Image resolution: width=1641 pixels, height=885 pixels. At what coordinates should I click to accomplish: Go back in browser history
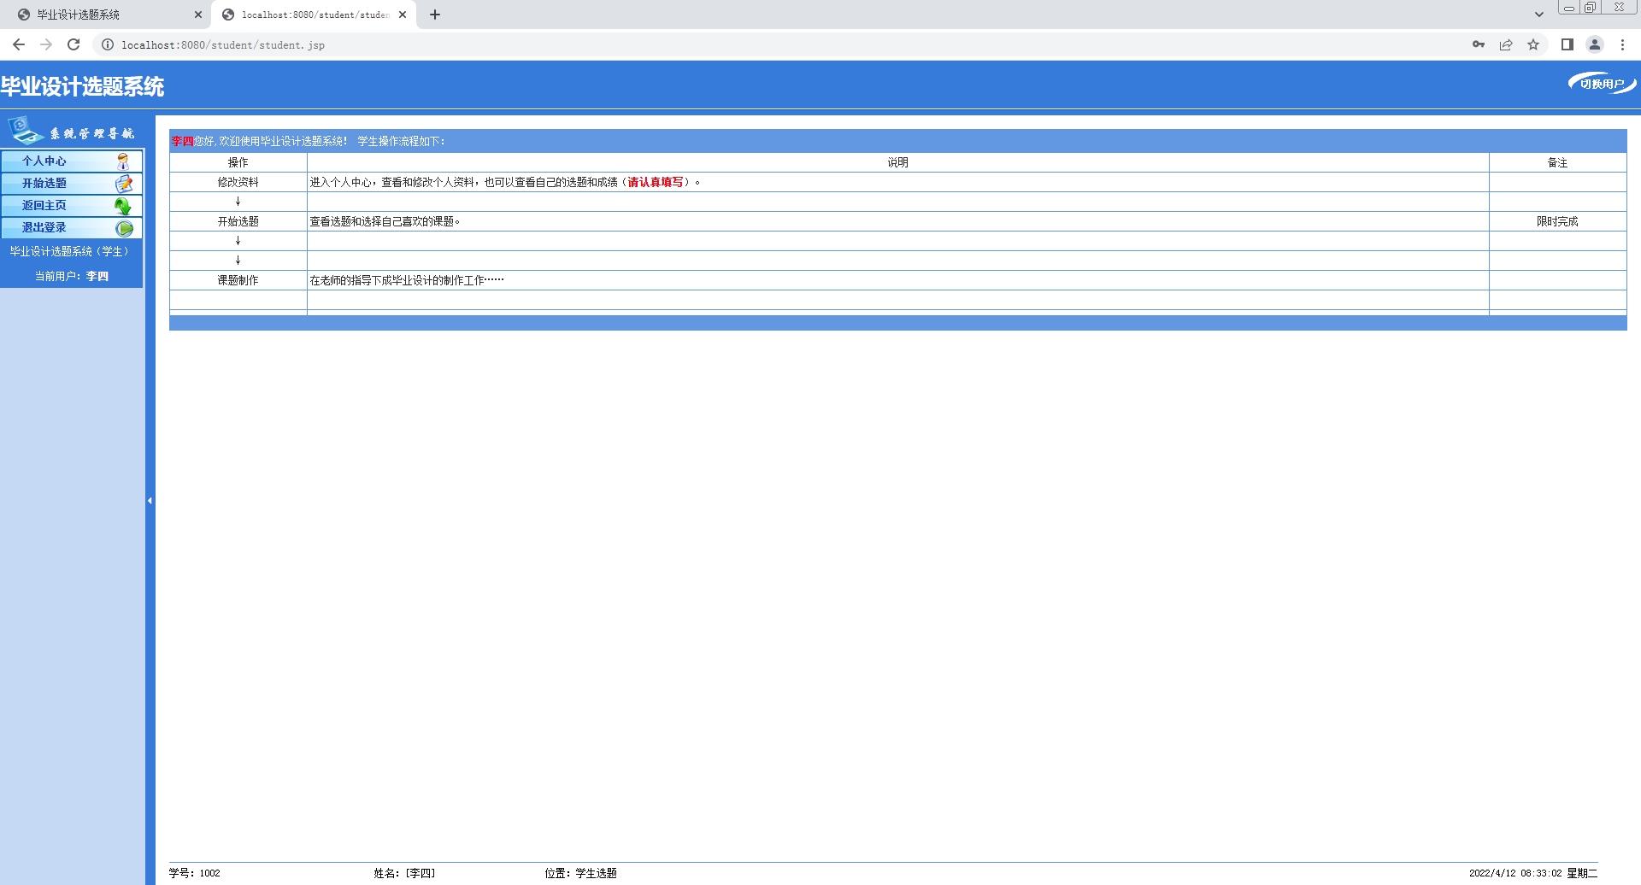(19, 44)
